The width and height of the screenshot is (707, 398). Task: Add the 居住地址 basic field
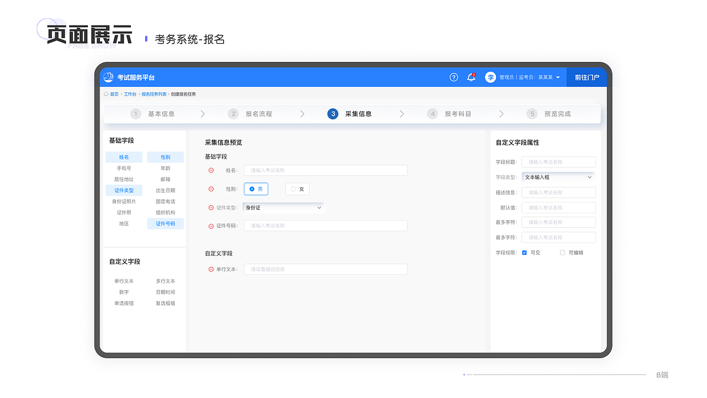point(124,179)
